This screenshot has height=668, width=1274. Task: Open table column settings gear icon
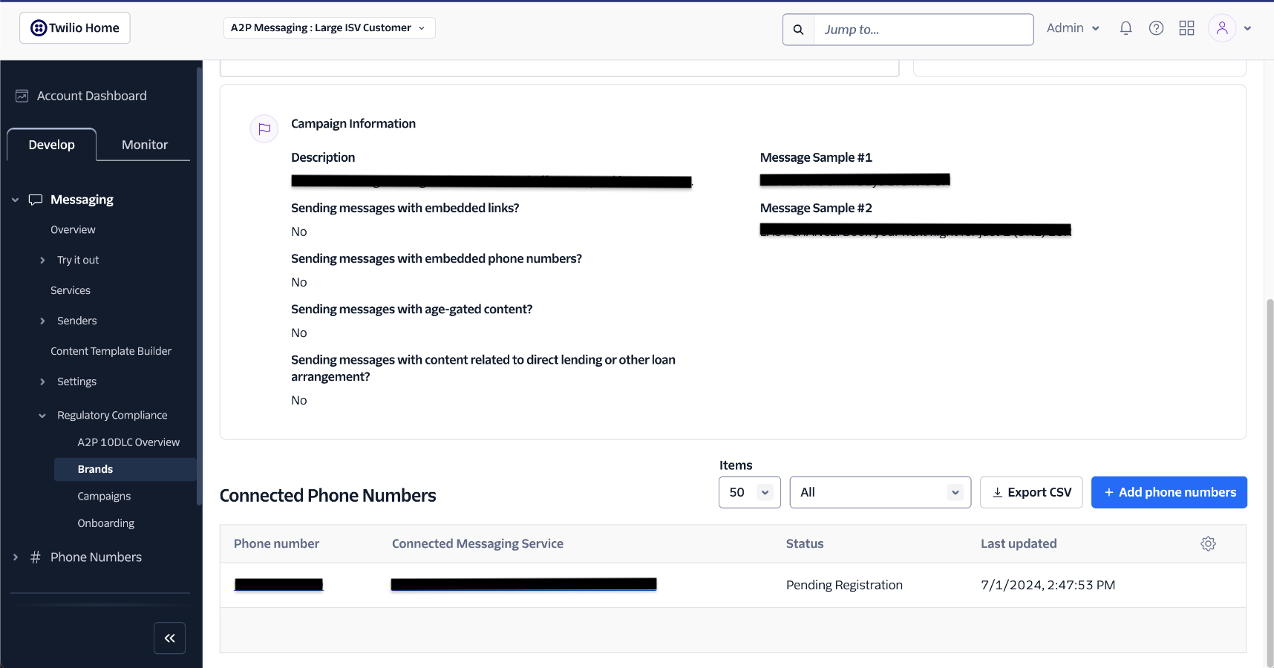click(x=1208, y=544)
